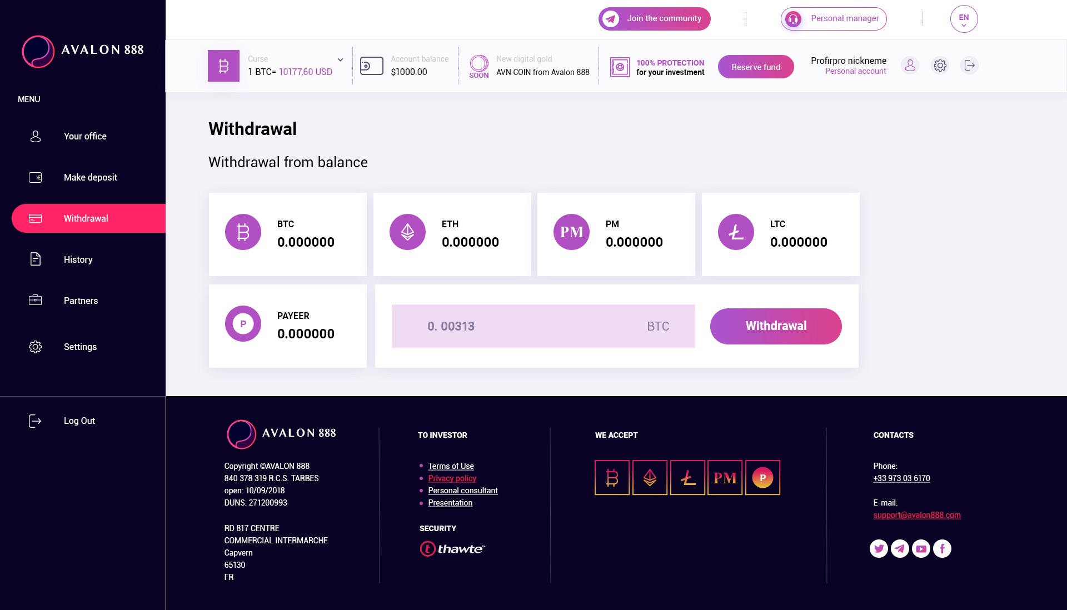Viewport: 1067px width, 610px height.
Task: Click the Join the community button
Action: click(x=654, y=18)
